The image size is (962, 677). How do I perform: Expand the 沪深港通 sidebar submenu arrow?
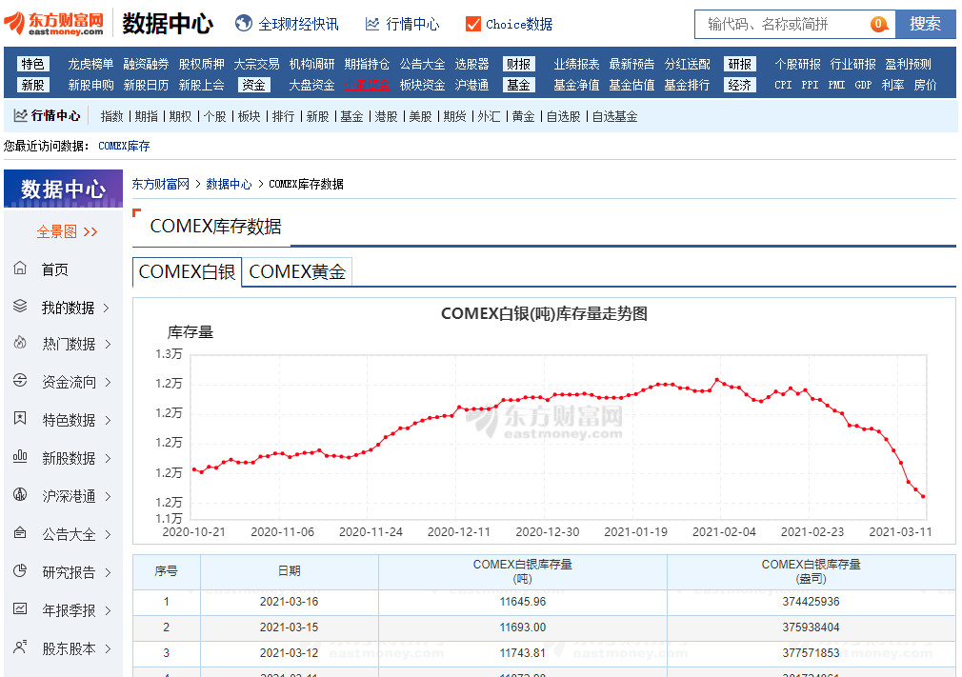tap(107, 496)
